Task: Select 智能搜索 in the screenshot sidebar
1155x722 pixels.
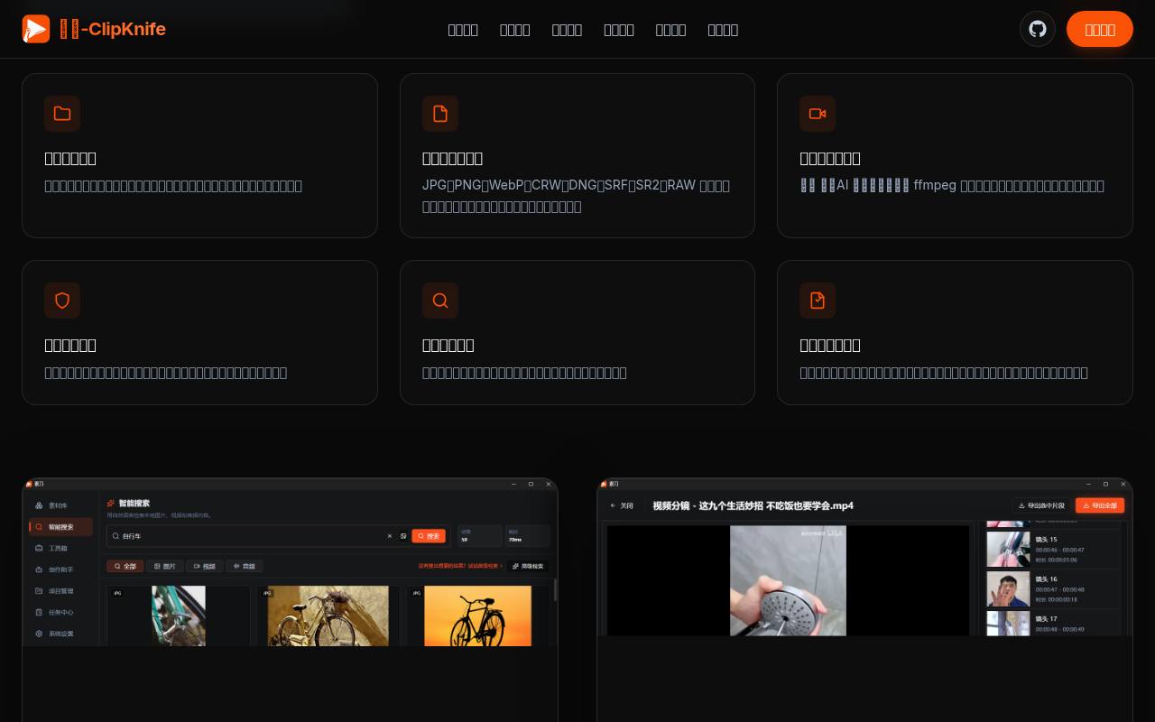Action: pos(60,527)
